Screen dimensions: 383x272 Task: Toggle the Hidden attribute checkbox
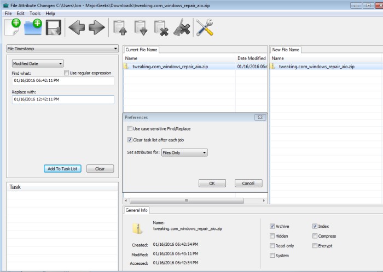click(x=272, y=236)
